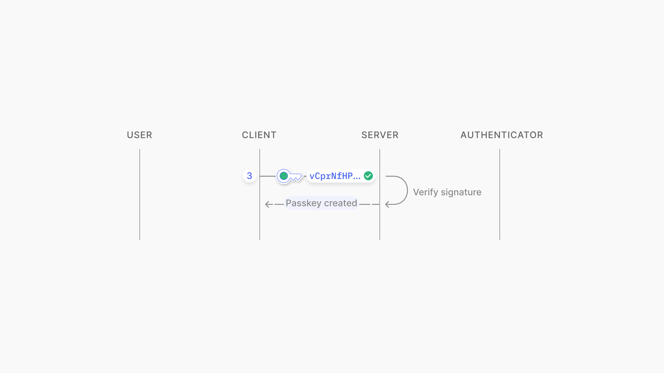The width and height of the screenshot is (664, 373).
Task: Click the Verify signature text
Action: [x=447, y=192]
